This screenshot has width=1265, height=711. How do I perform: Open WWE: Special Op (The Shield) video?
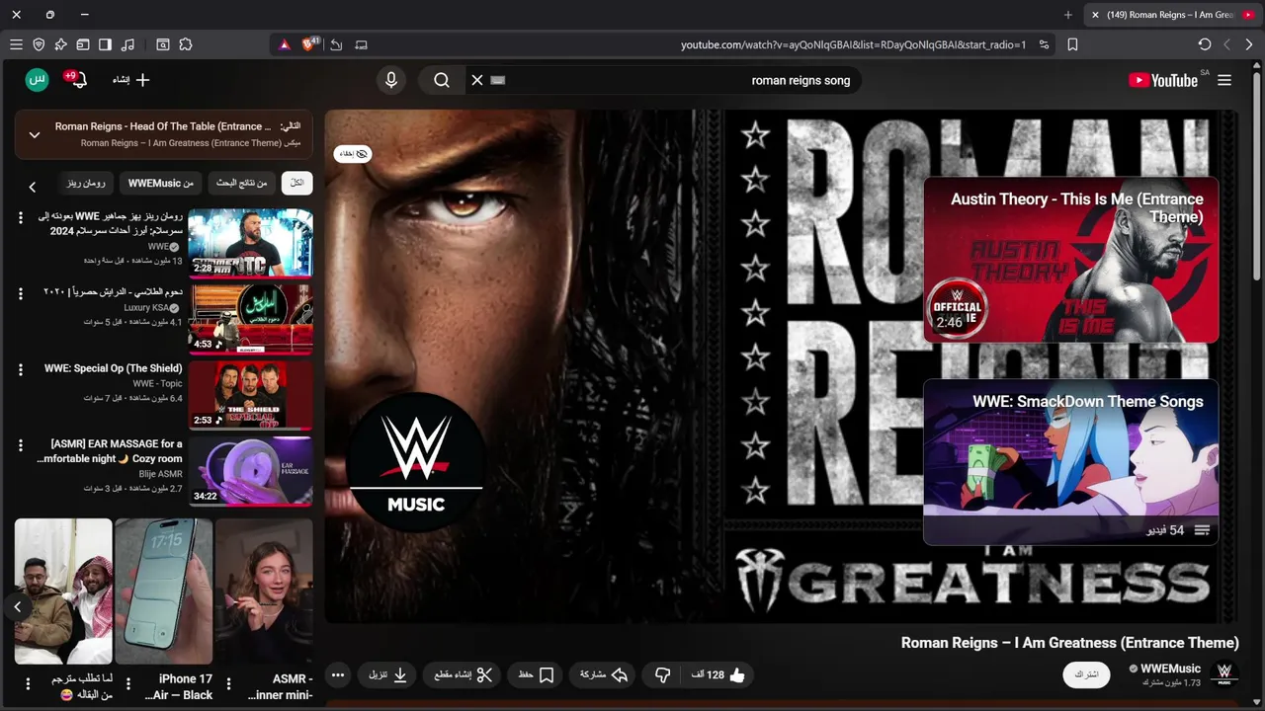(251, 395)
